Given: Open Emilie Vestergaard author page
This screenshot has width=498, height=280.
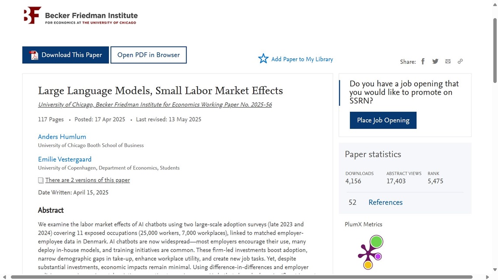Looking at the screenshot, I should [x=65, y=159].
